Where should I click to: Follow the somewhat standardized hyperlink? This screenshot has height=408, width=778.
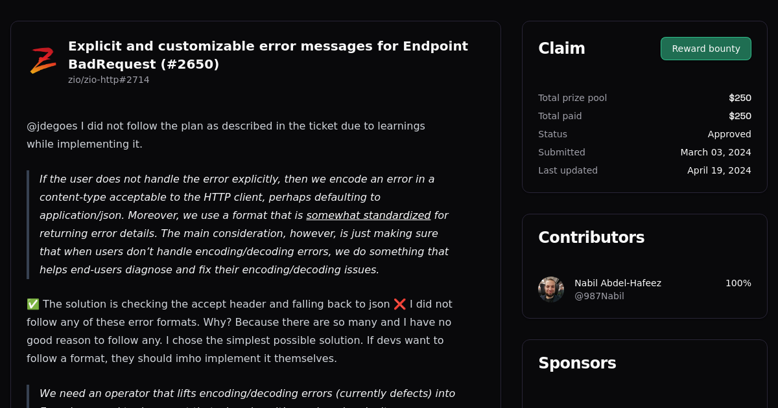pyautogui.click(x=368, y=215)
